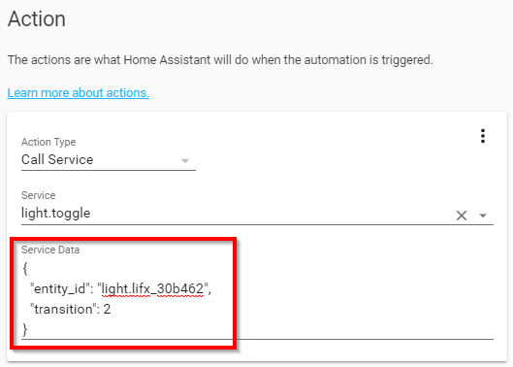Open the Call Service action type selector
This screenshot has width=513, height=367.
(109, 160)
